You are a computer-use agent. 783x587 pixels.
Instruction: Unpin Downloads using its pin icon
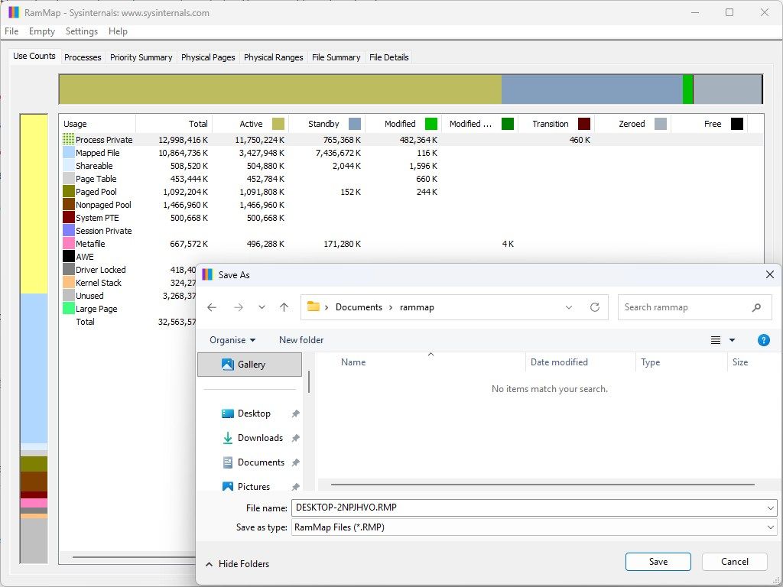tap(296, 438)
